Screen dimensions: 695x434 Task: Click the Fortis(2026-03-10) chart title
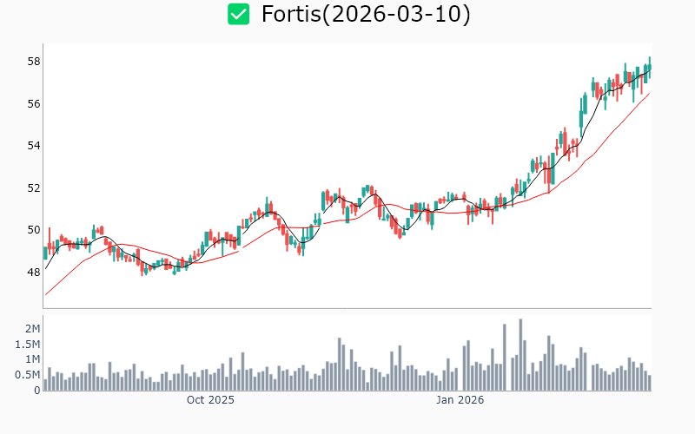(366, 14)
